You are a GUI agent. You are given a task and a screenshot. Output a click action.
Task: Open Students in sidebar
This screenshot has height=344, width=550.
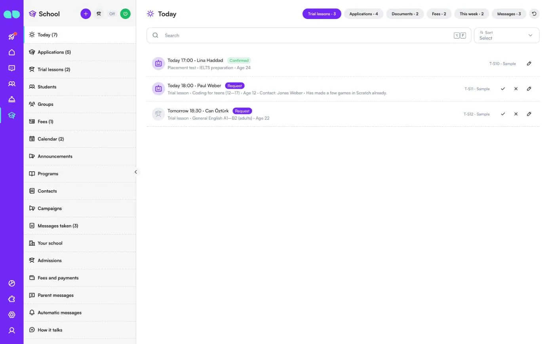[x=80, y=87]
